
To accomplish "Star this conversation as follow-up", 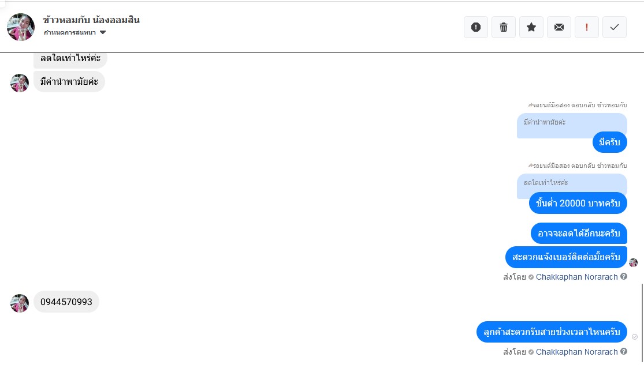I will pyautogui.click(x=531, y=27).
